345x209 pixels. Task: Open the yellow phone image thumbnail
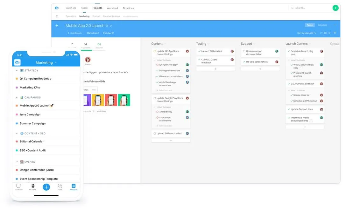pyautogui.click(x=98, y=100)
